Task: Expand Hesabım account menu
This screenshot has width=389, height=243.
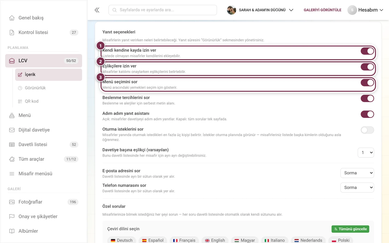Action: pos(365,10)
